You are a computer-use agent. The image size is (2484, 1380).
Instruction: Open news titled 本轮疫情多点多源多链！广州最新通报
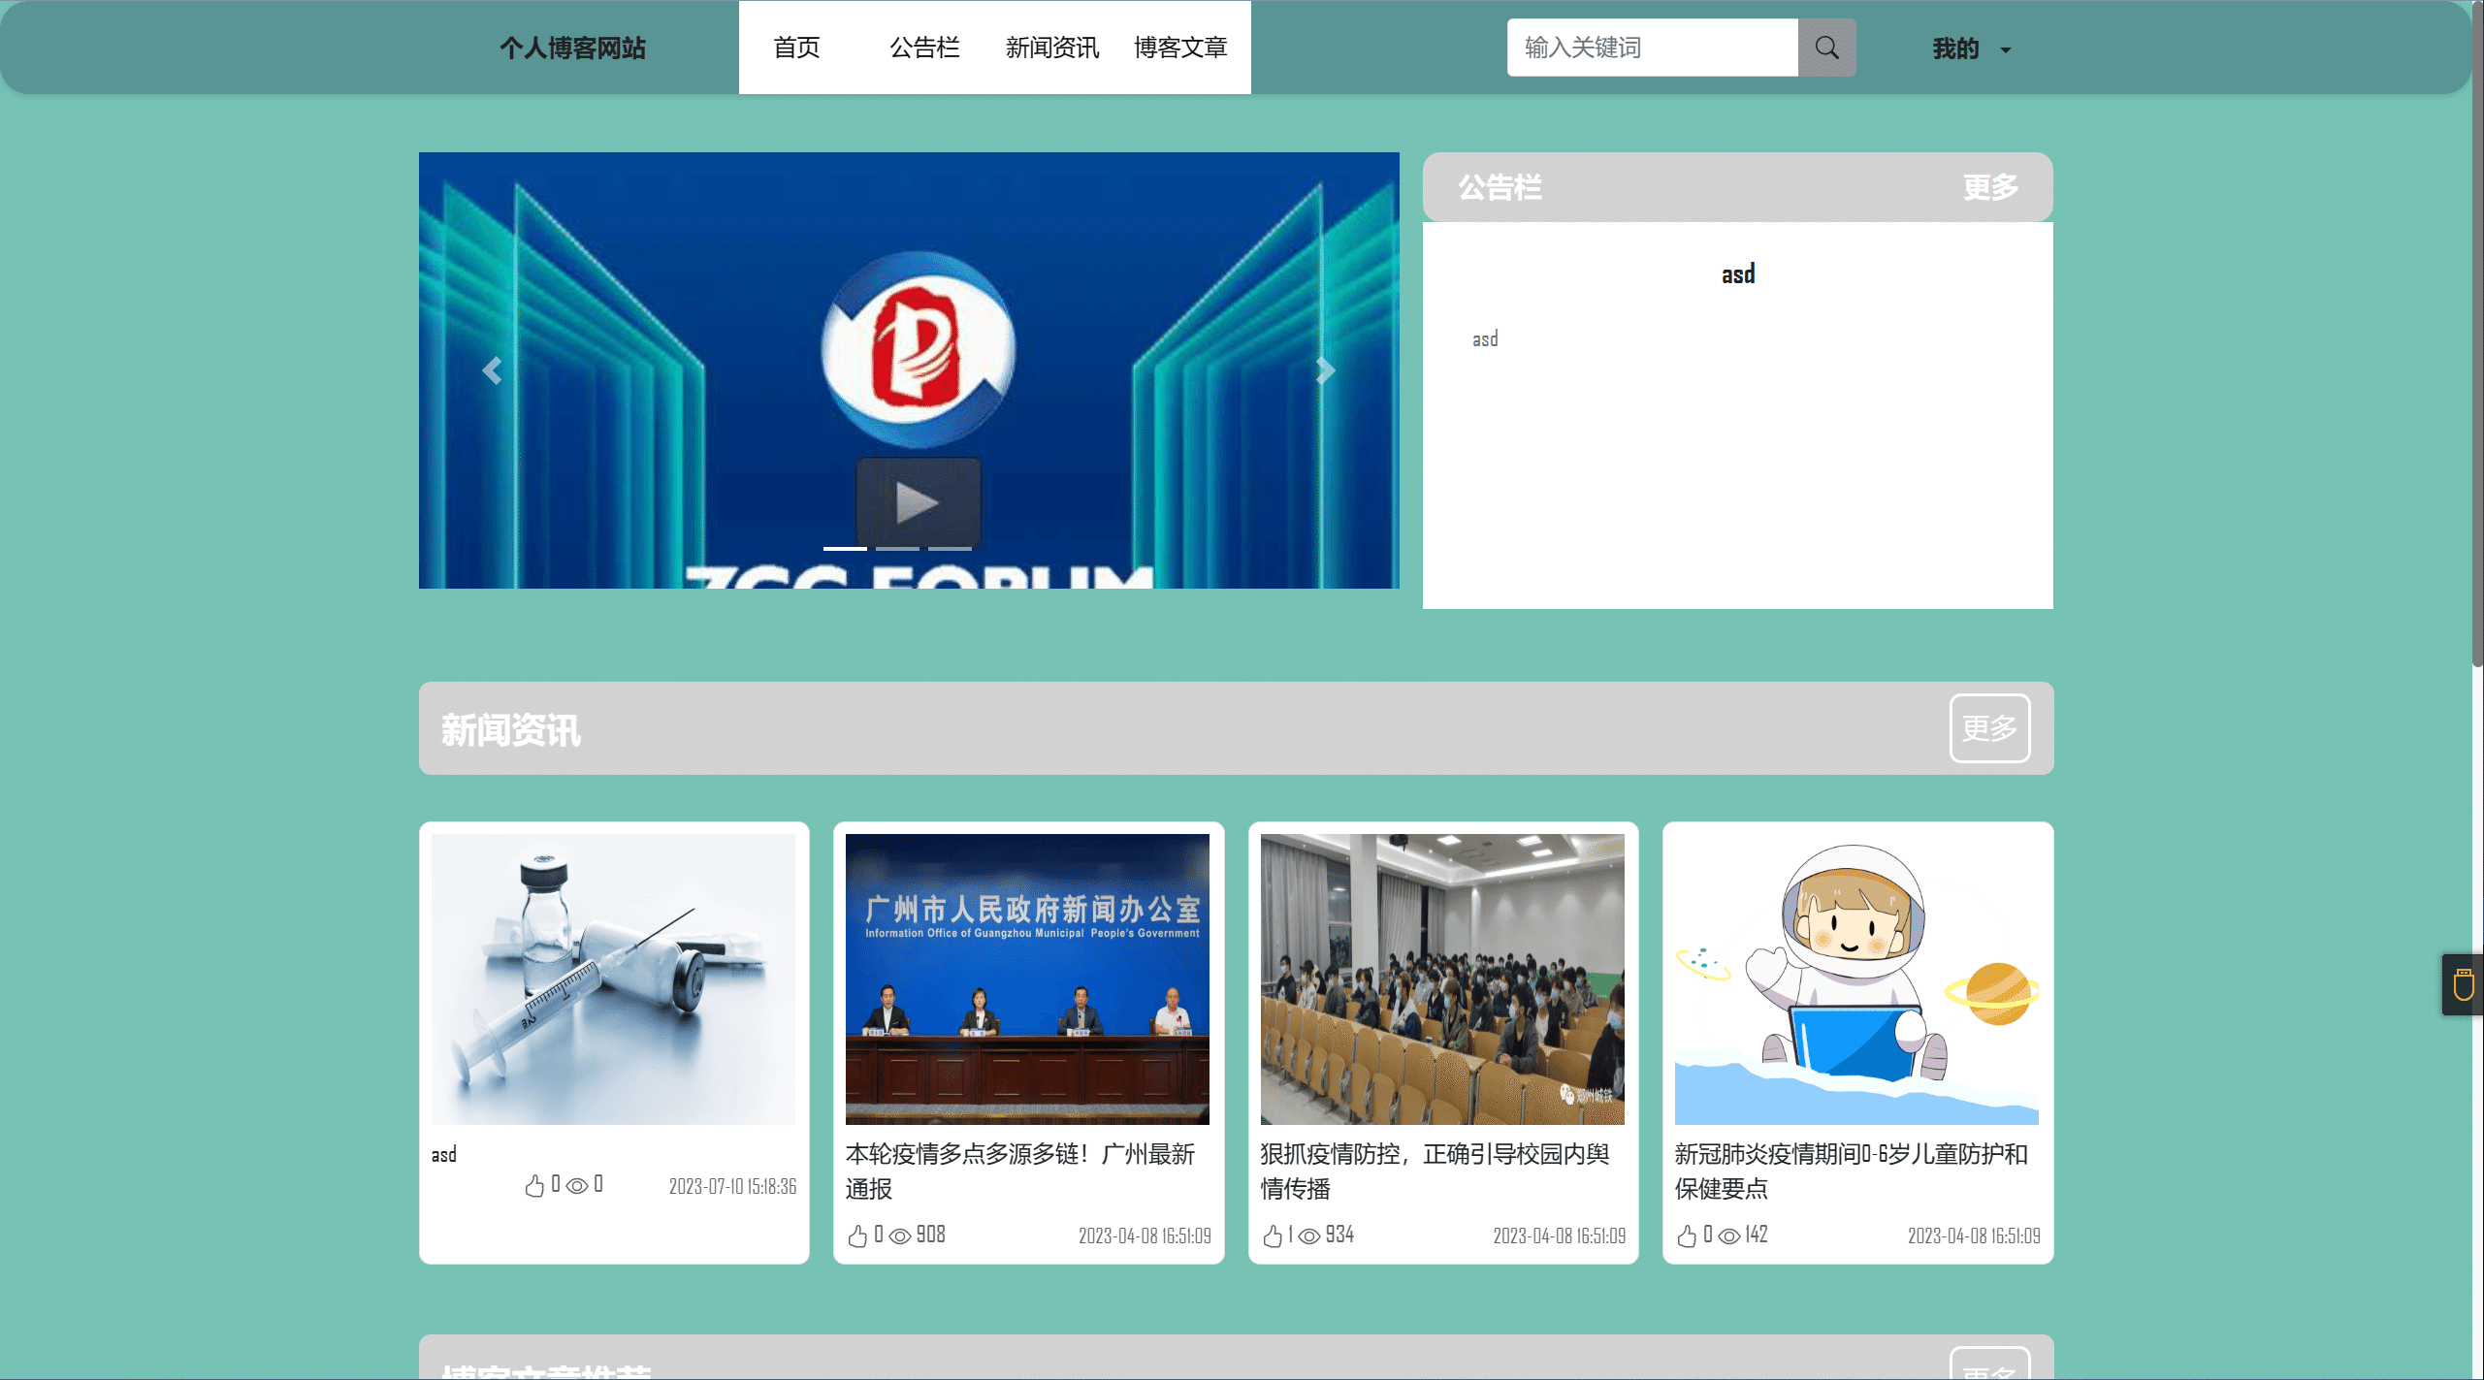[1020, 1171]
